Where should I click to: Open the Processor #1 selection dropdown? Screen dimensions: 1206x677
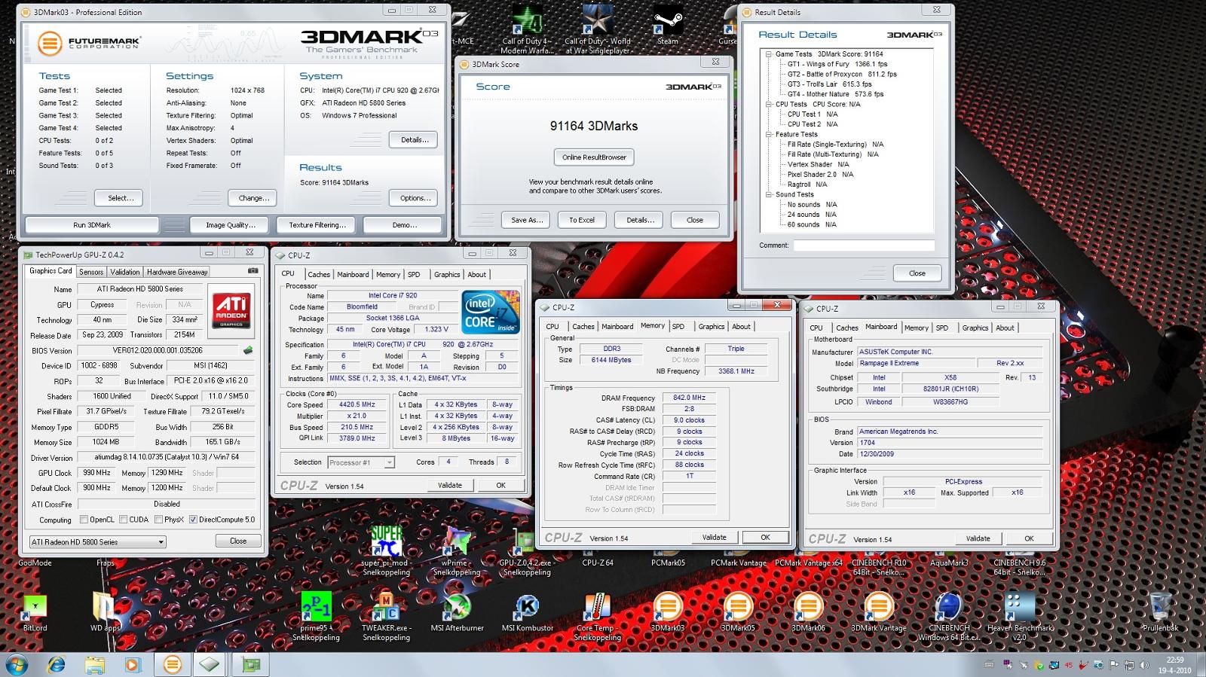coord(361,462)
